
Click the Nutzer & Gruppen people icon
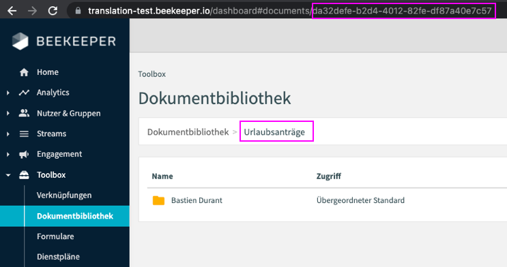point(24,113)
